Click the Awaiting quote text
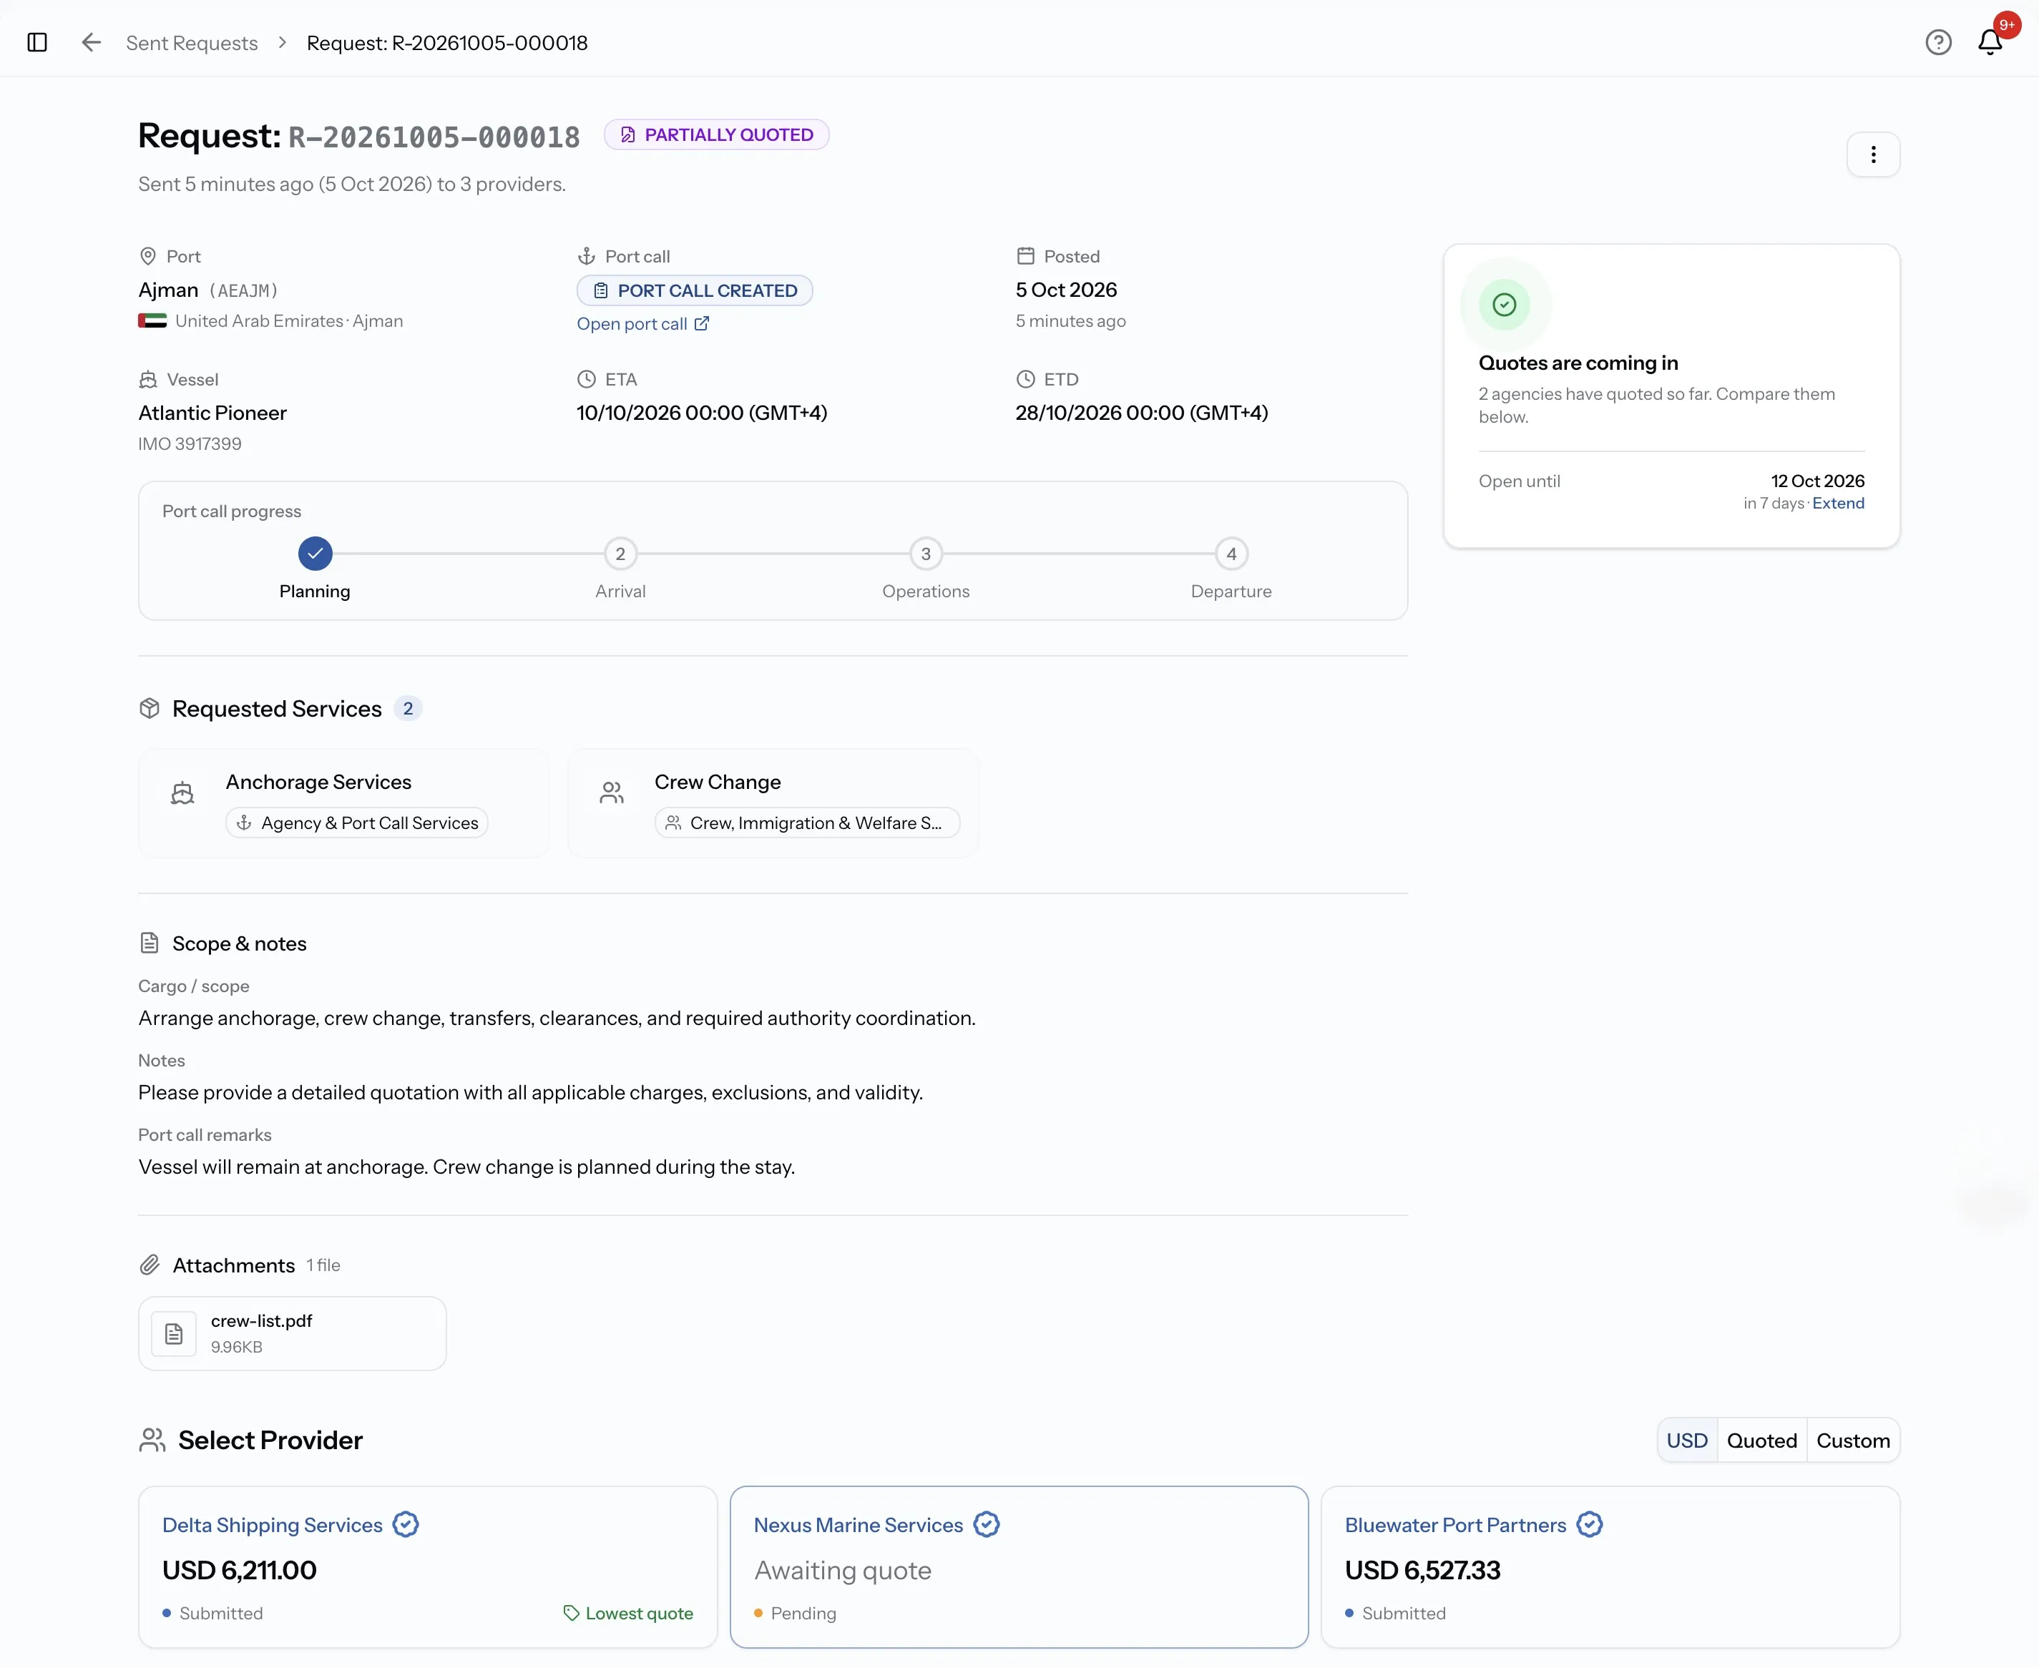 point(843,1571)
